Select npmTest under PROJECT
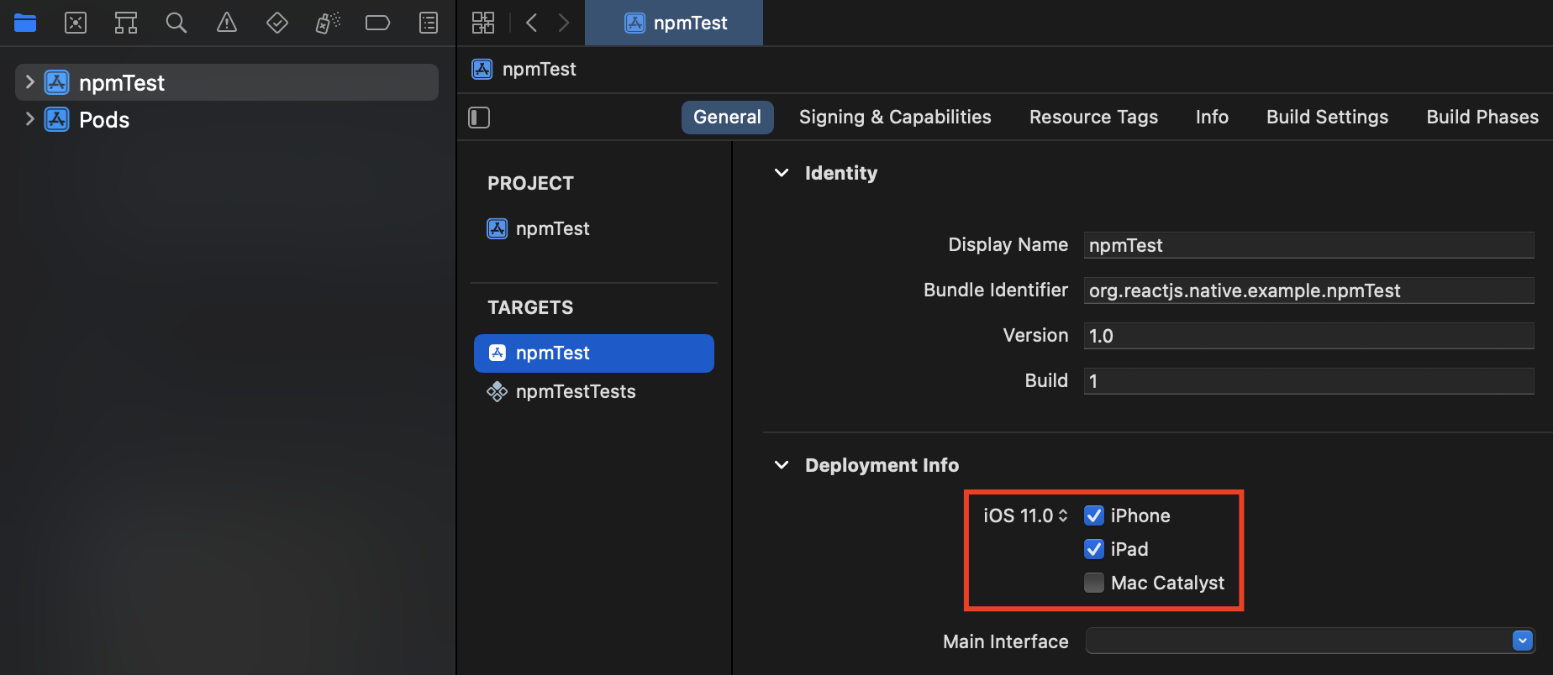This screenshot has width=1553, height=675. coord(552,228)
